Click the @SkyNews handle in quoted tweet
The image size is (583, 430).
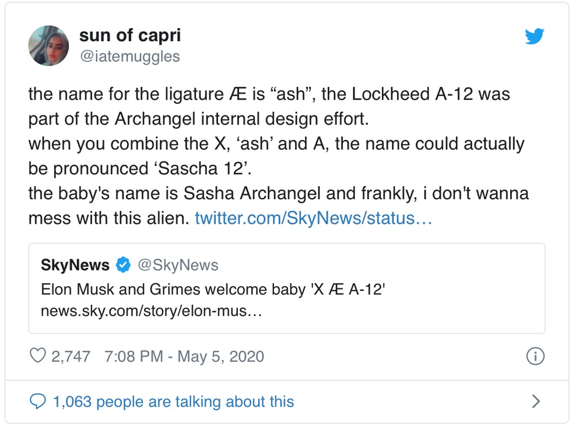point(178,266)
